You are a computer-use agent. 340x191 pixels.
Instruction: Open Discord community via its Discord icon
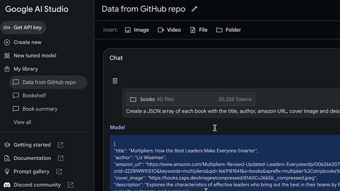tap(7, 185)
